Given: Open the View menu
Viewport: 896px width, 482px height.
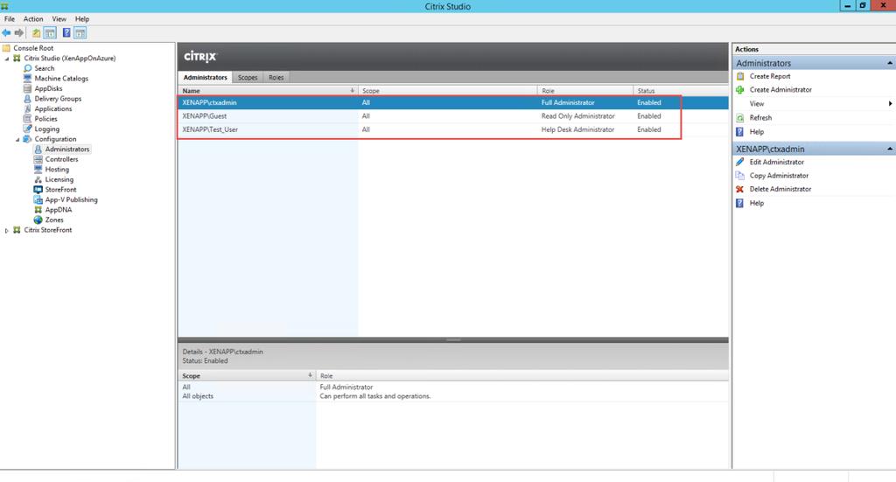Looking at the screenshot, I should pyautogui.click(x=59, y=19).
